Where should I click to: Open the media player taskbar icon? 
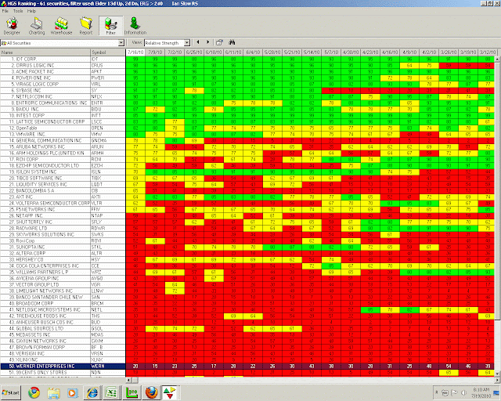click(x=73, y=392)
